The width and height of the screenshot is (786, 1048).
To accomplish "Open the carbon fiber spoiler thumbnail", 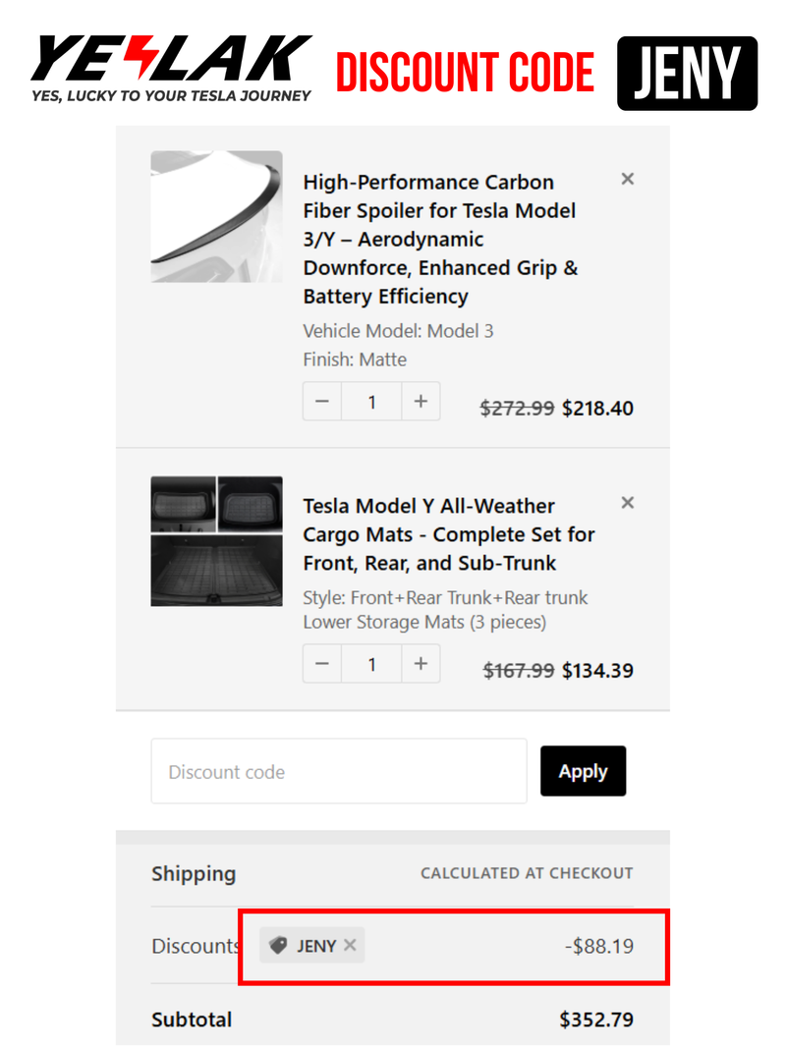I will point(216,217).
